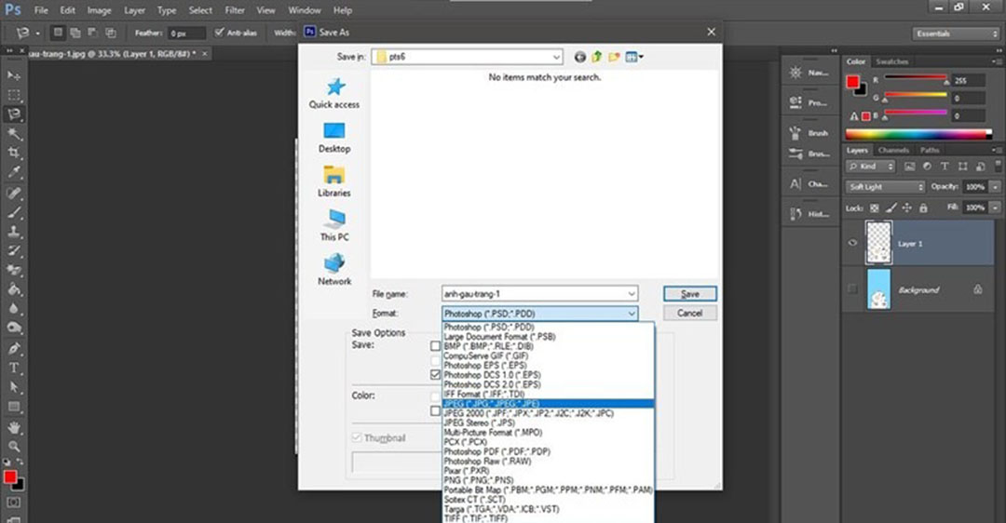Toggle the Thumbnail checkbox in Save Options
This screenshot has width=1006, height=523.
coord(357,437)
